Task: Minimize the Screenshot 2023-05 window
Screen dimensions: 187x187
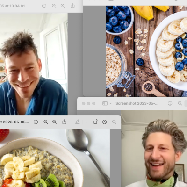Action: coord(89,103)
